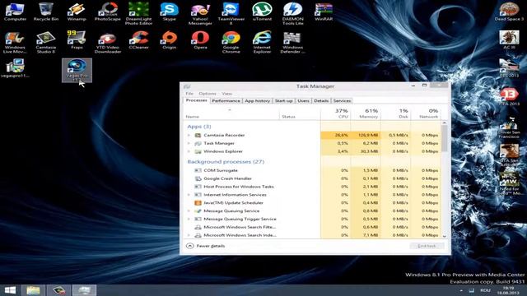Sort processes by Network column
Viewport: 527px width, 296px height.
click(x=426, y=113)
